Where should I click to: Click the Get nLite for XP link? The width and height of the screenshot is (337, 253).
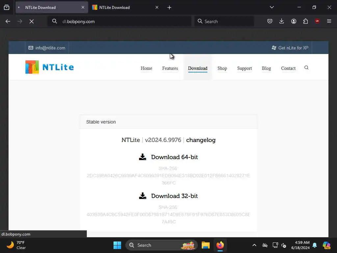[290, 48]
